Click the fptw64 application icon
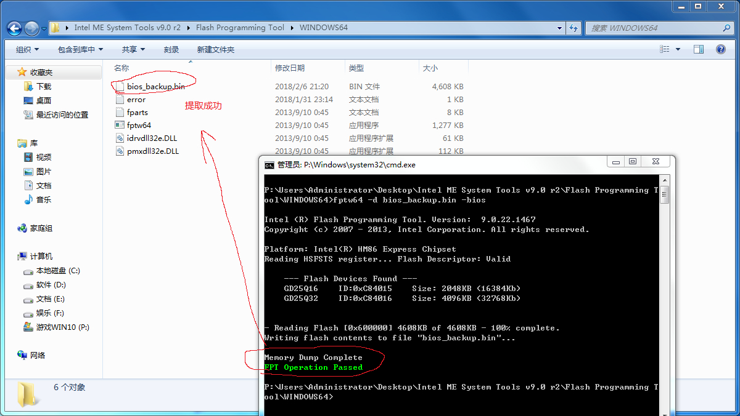 [x=120, y=126]
